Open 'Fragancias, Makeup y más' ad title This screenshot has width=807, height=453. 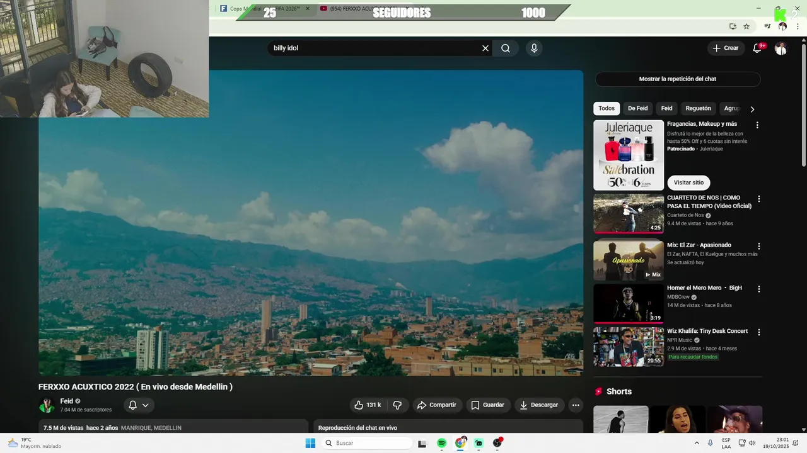pos(702,124)
